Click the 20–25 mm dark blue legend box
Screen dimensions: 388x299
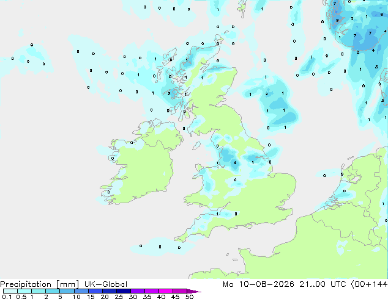(x=109, y=291)
